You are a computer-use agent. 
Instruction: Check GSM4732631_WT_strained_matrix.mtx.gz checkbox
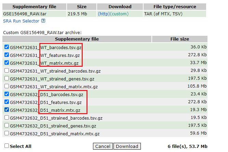6,86
